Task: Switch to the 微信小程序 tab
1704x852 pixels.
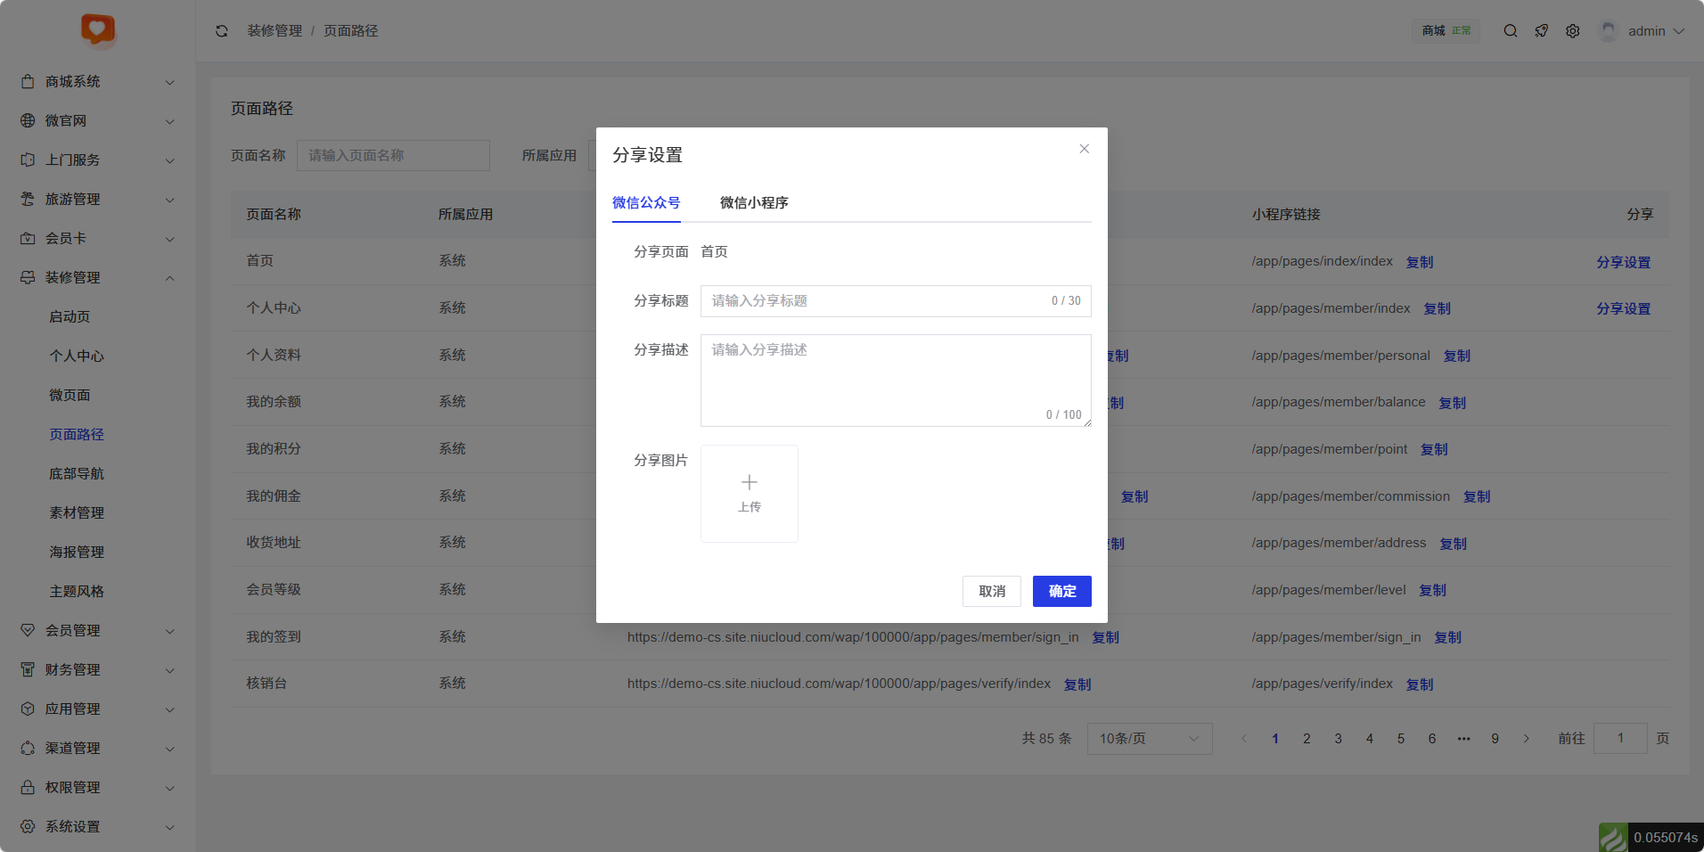Action: (x=754, y=203)
